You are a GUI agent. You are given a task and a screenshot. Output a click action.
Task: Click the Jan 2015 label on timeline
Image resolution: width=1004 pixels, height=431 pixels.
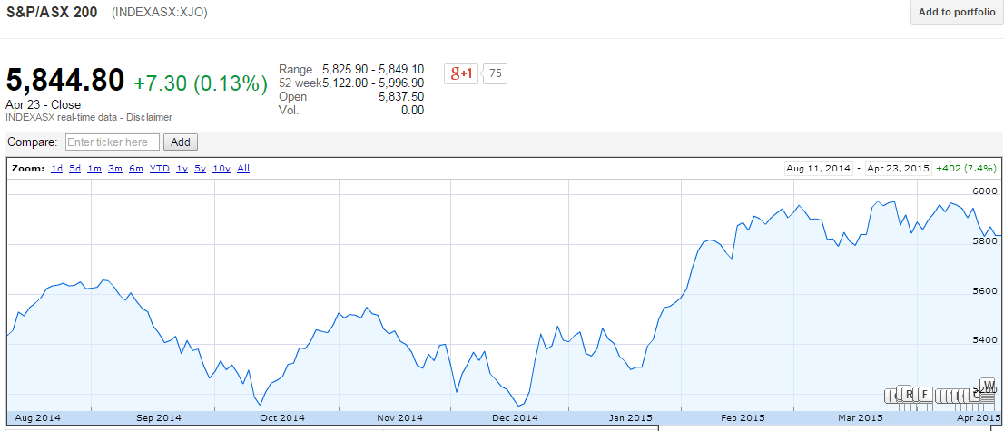(630, 417)
